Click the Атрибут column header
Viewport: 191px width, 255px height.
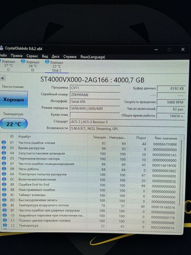(24, 137)
